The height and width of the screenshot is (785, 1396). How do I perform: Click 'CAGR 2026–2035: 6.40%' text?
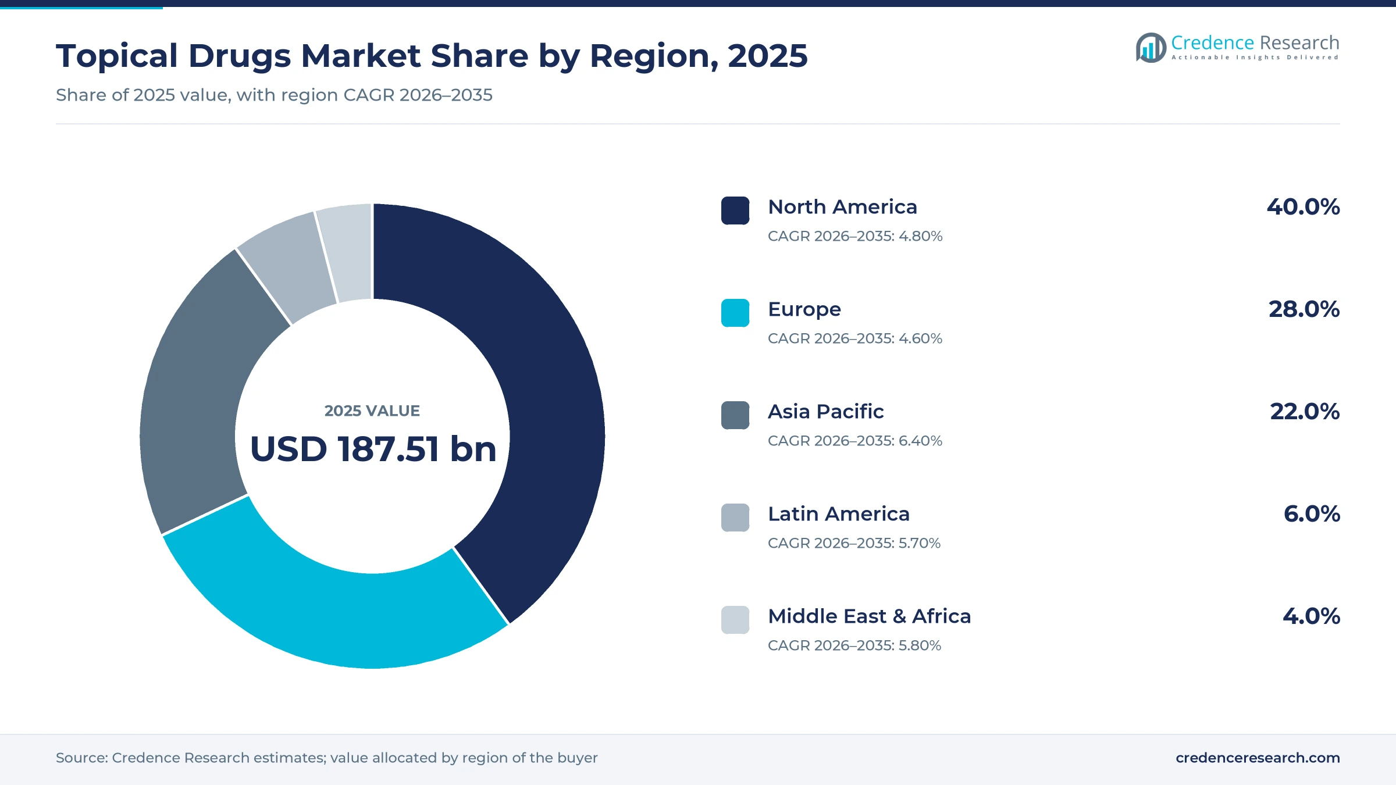[855, 441]
